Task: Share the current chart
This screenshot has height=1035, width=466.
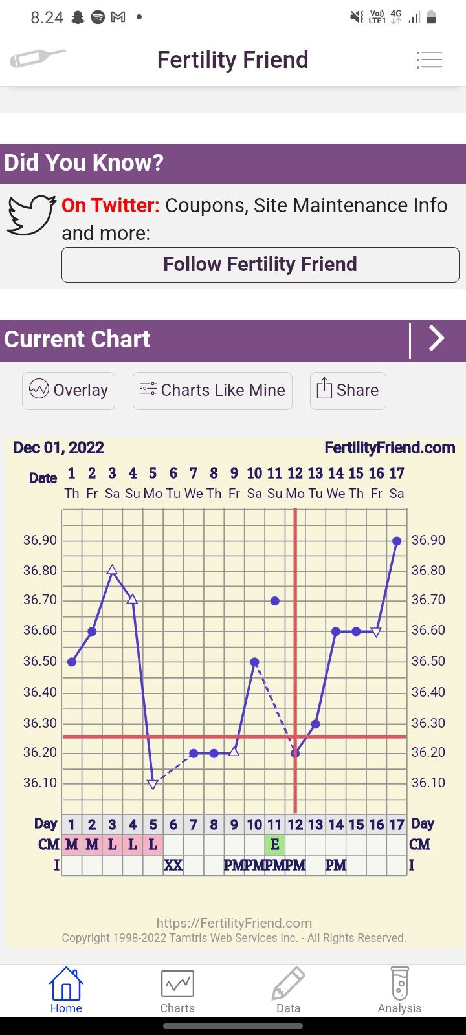Action: 348,390
